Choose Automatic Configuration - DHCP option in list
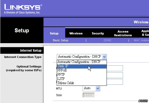Screen dimensions: 149x103 (x=82, y=62)
